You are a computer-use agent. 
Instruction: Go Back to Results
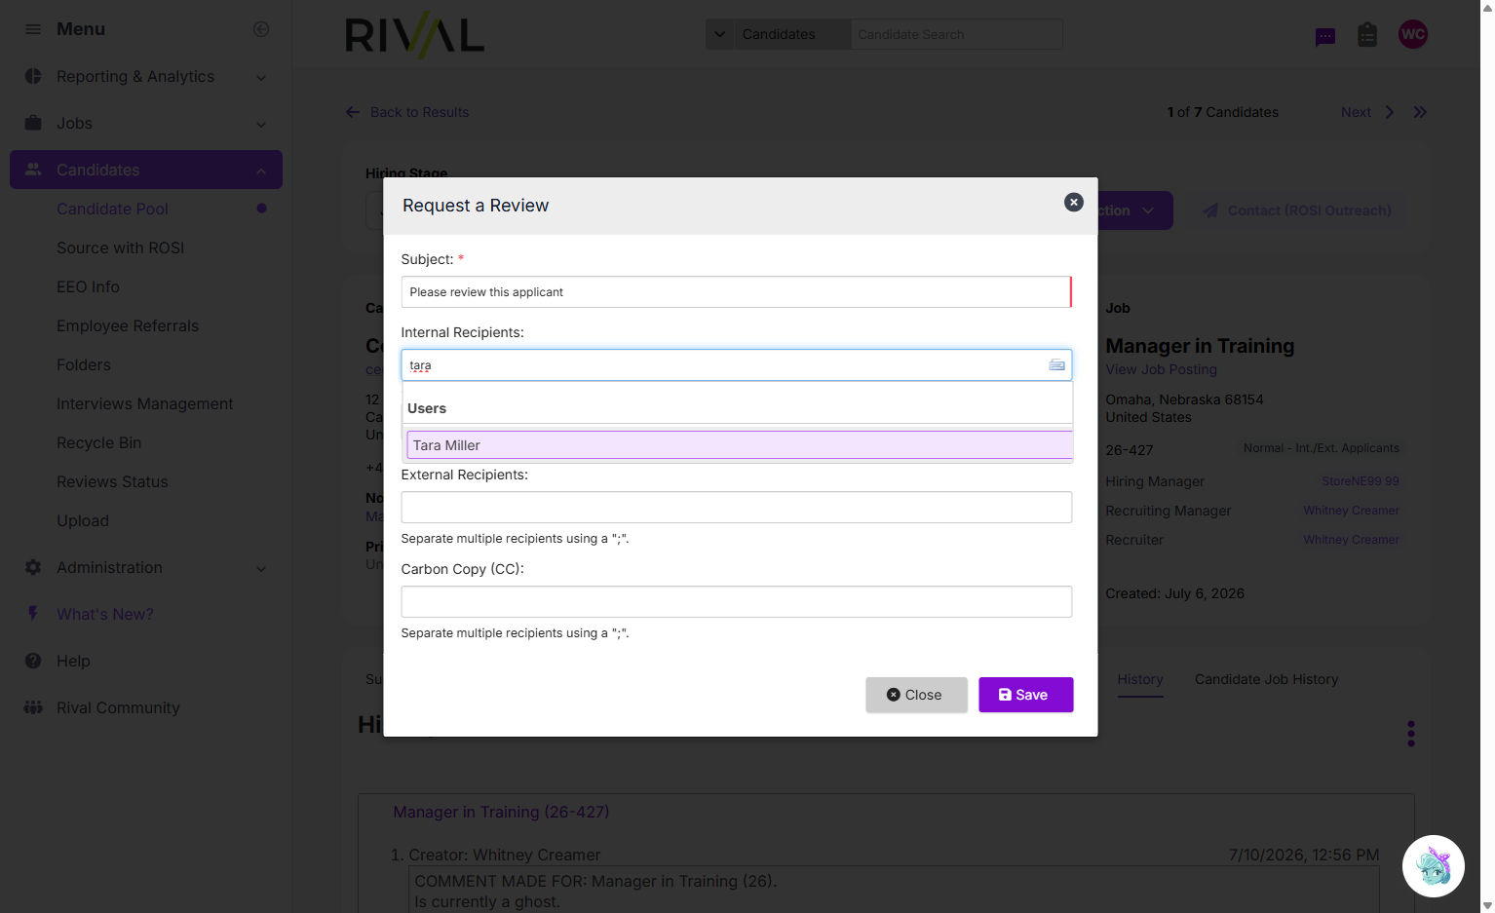click(407, 112)
